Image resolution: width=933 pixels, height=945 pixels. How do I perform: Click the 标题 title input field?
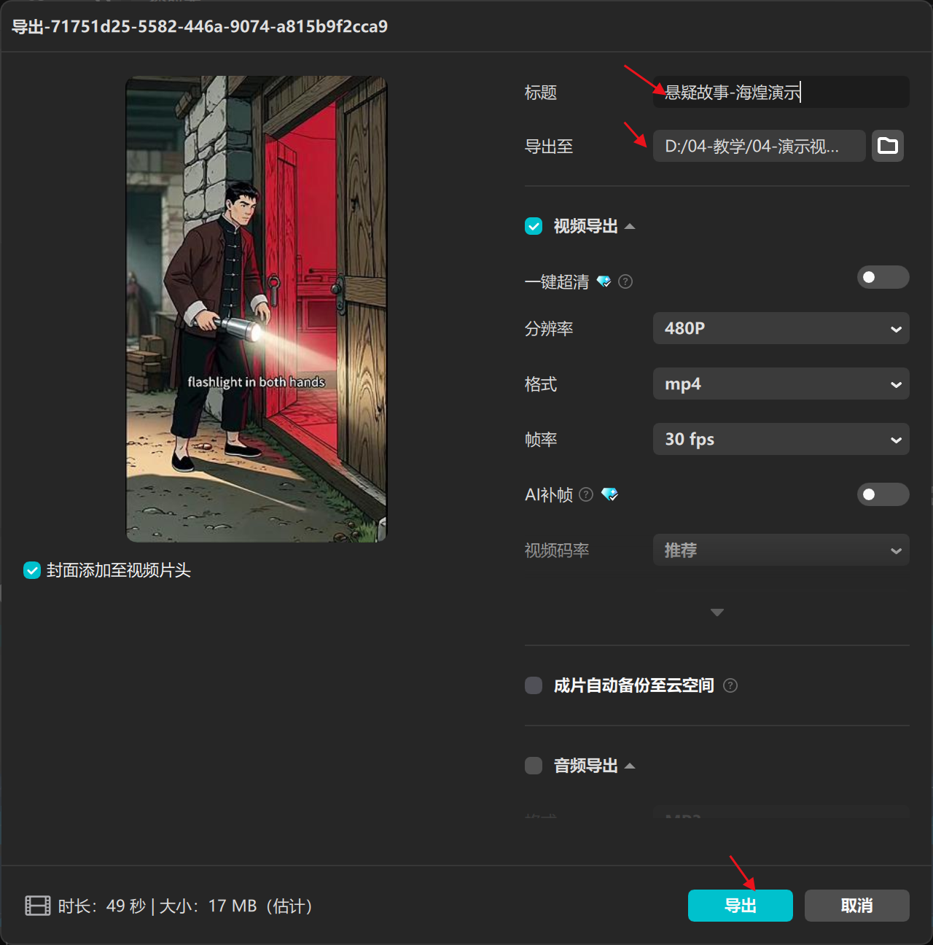(x=781, y=92)
